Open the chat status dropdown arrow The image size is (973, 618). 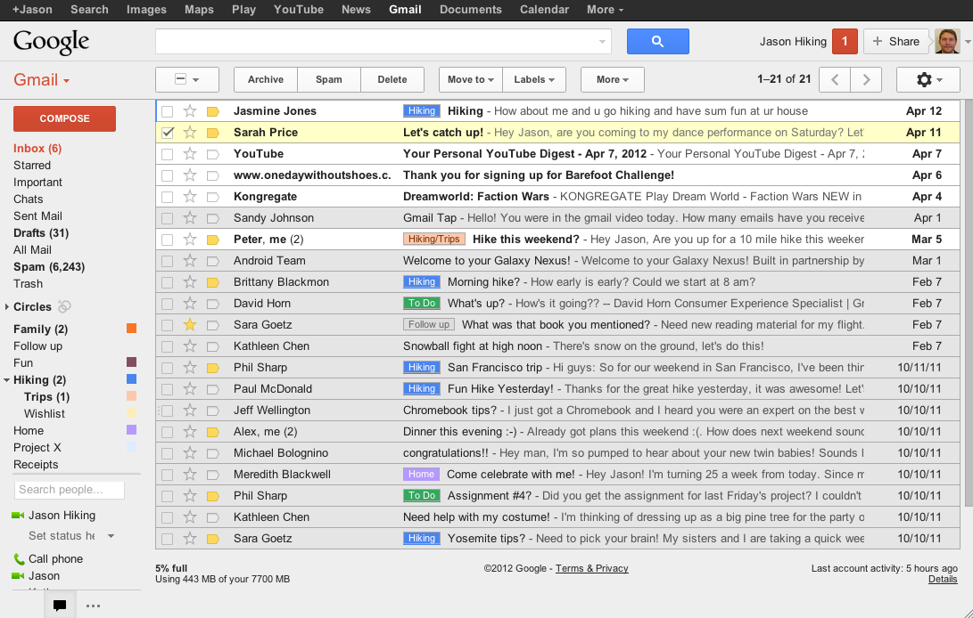coord(111,536)
